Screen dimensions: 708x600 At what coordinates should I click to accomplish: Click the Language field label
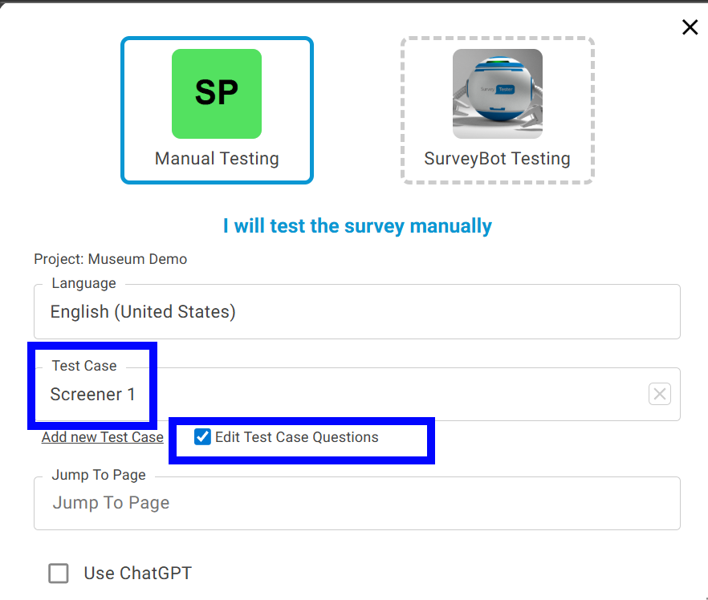pos(83,283)
